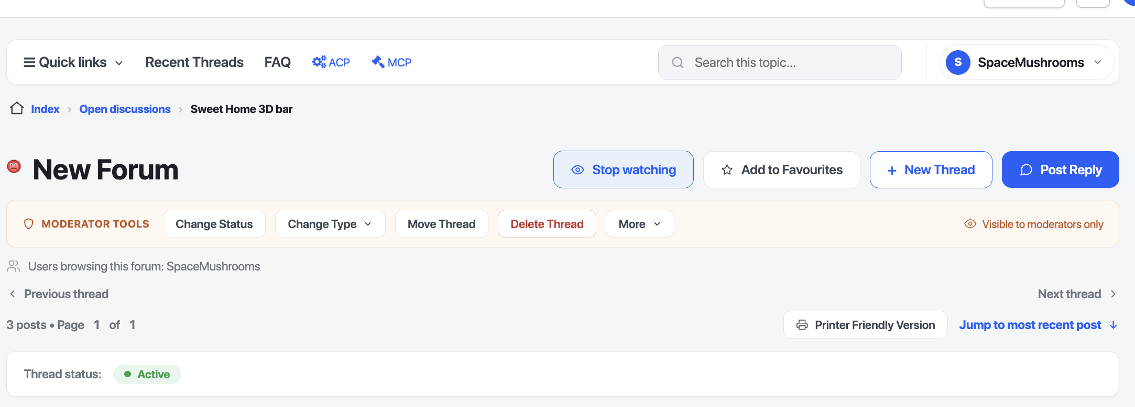Image resolution: width=1135 pixels, height=407 pixels.
Task: Click the Active thread status badge
Action: click(x=147, y=374)
